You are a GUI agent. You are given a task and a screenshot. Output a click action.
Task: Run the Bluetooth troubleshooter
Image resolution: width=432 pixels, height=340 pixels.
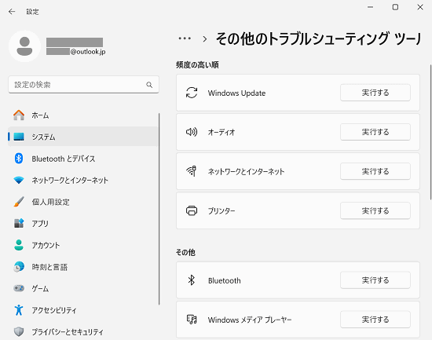(375, 280)
